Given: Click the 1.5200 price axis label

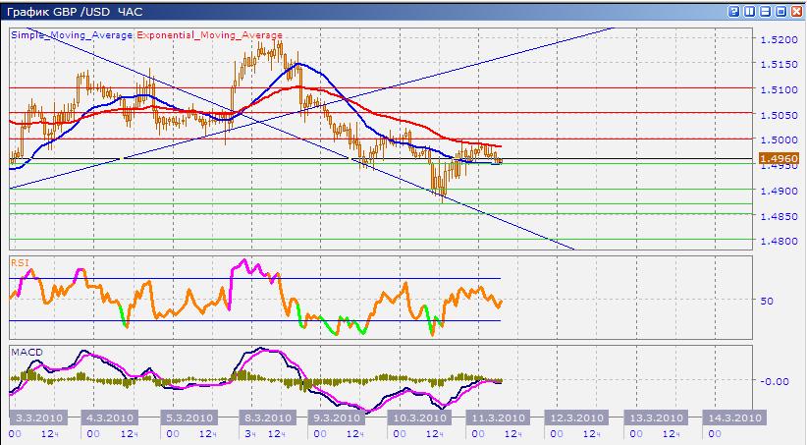Looking at the screenshot, I should pos(776,40).
